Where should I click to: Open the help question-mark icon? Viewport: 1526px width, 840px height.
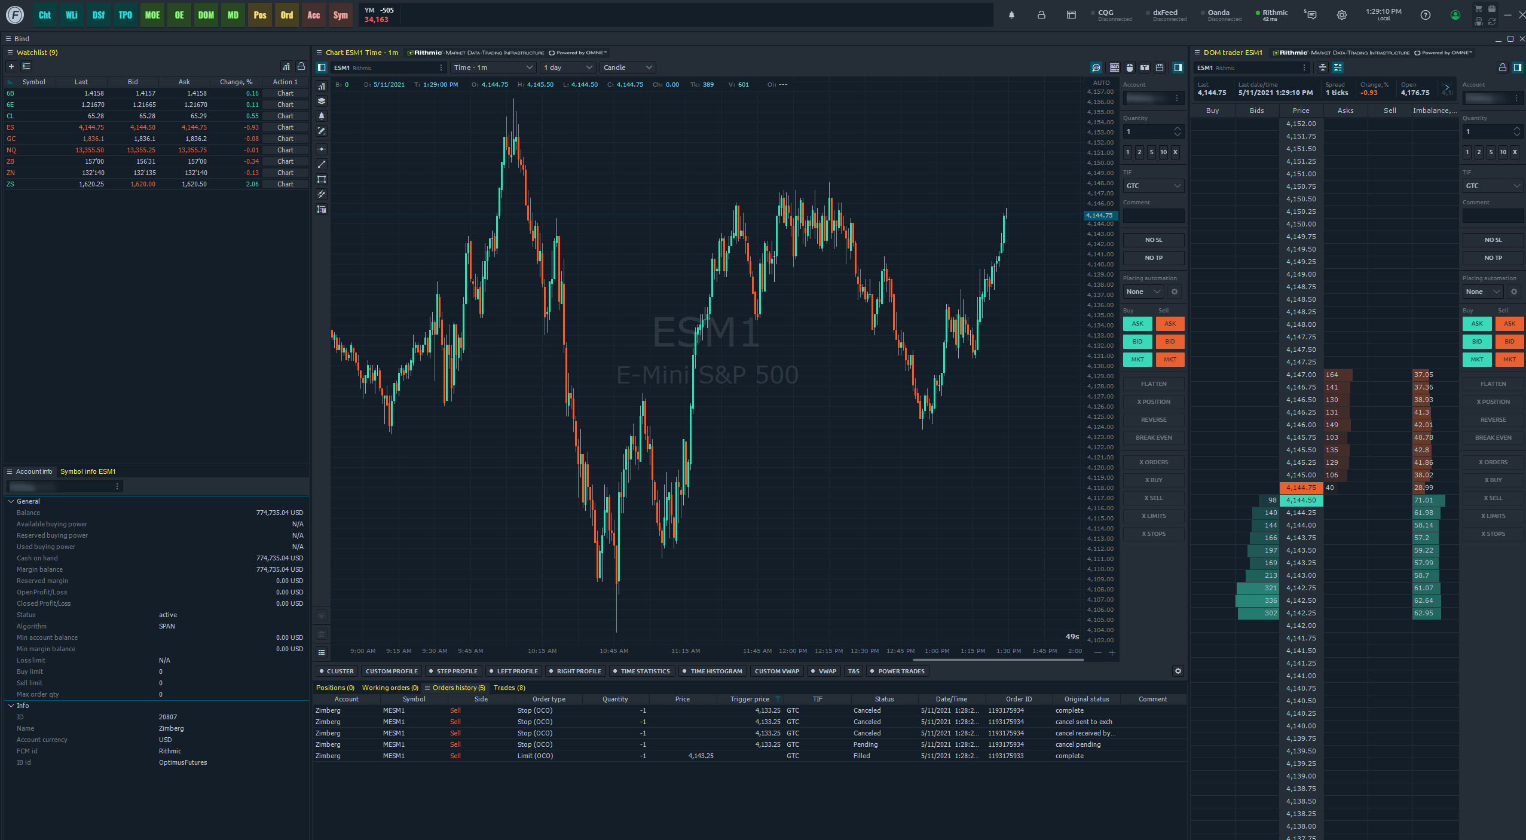[1426, 15]
